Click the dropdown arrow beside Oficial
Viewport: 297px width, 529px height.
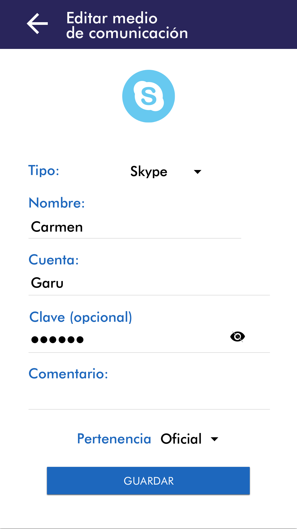click(215, 439)
